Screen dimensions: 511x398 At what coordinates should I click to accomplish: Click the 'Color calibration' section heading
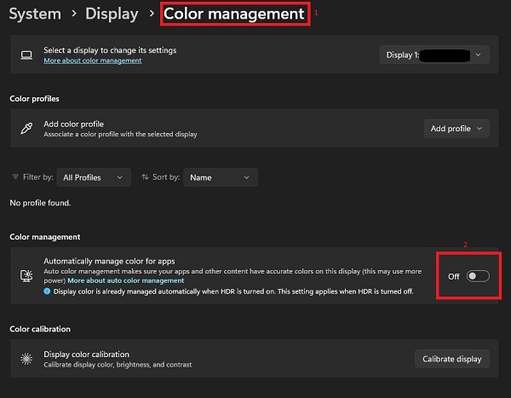40,329
